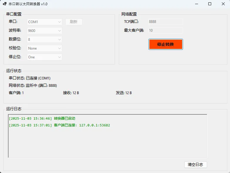
Task: Maximize the converter window
Action: tap(210, 4)
